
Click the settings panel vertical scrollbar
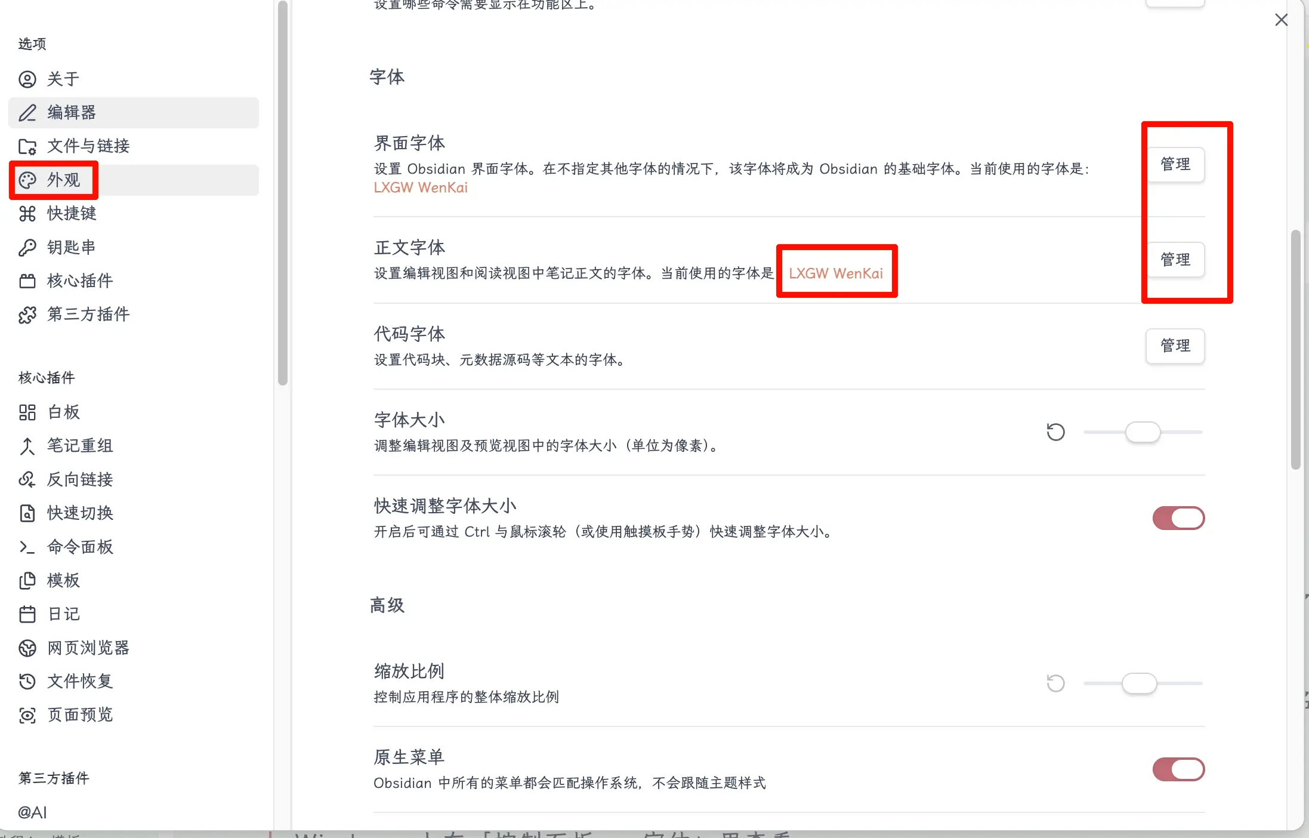(x=1295, y=350)
